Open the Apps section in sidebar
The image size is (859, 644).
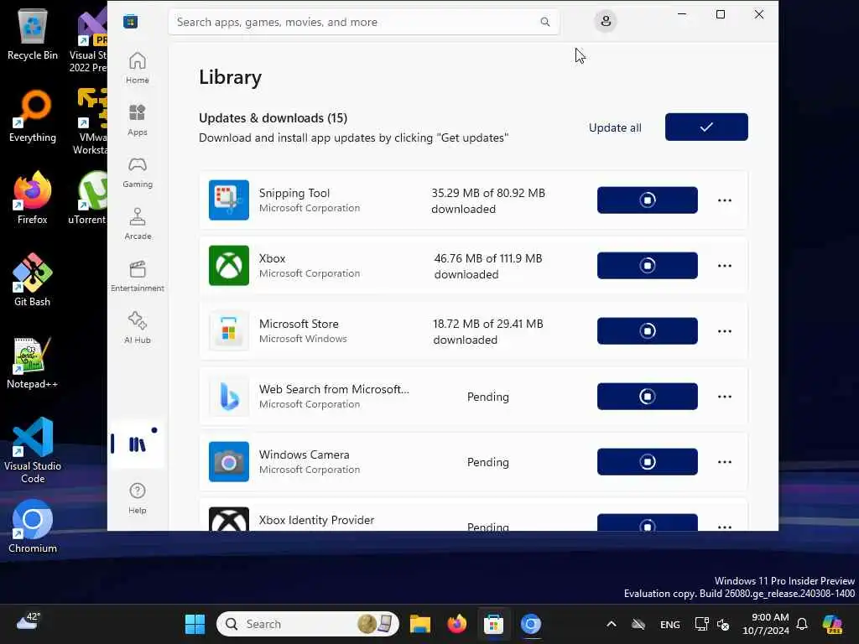coord(137,120)
